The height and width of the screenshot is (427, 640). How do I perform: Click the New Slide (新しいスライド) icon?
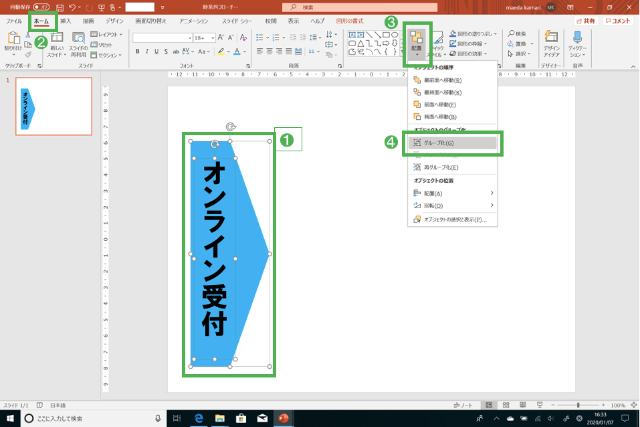click(x=57, y=37)
